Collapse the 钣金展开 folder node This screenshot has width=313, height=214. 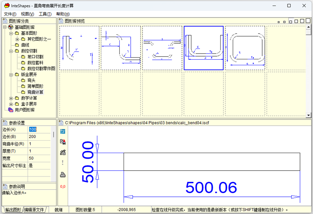[11, 75]
